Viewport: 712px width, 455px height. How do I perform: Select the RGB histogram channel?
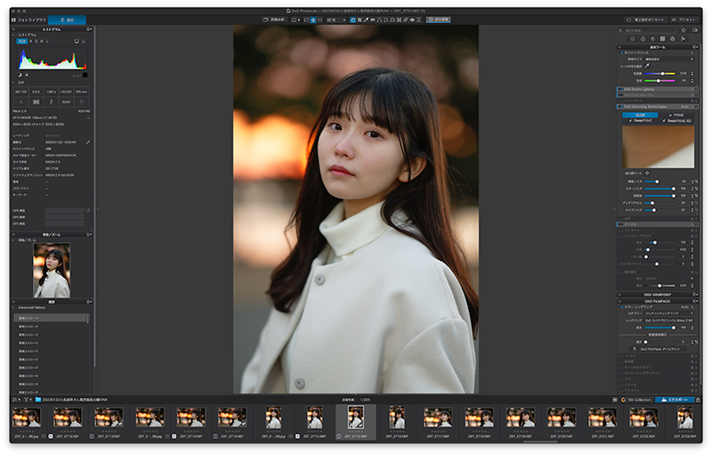[22, 41]
